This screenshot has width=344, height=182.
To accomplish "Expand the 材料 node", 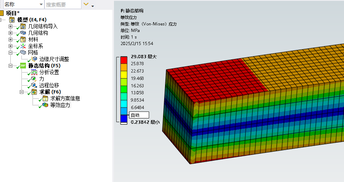I will (x=10, y=39).
